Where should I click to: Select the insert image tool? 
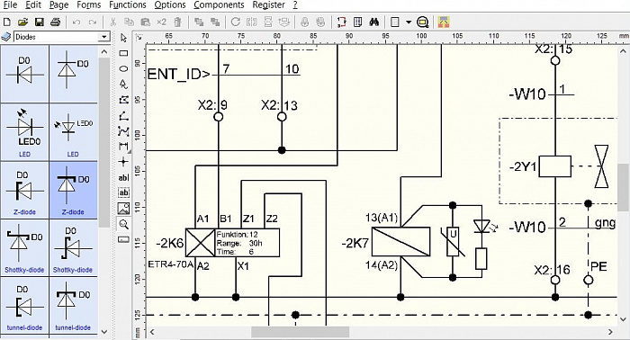(123, 208)
